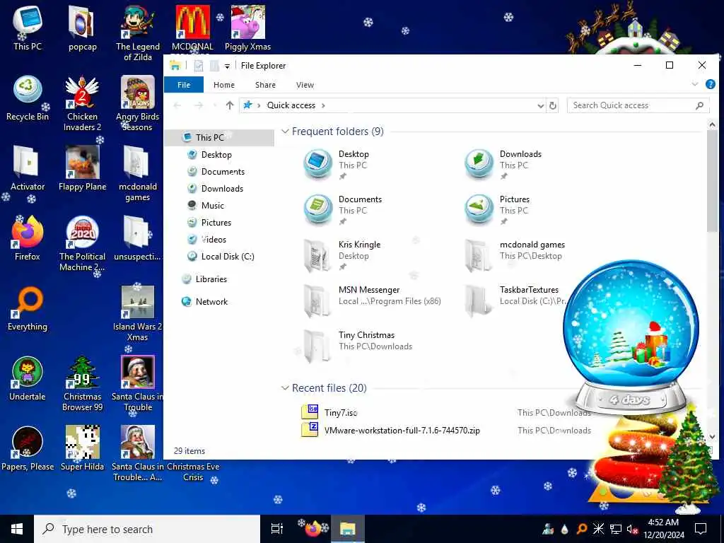Screen dimensions: 724x543
Task: Open the Quick Access Toolbar customize dropdown
Action: 227,66
